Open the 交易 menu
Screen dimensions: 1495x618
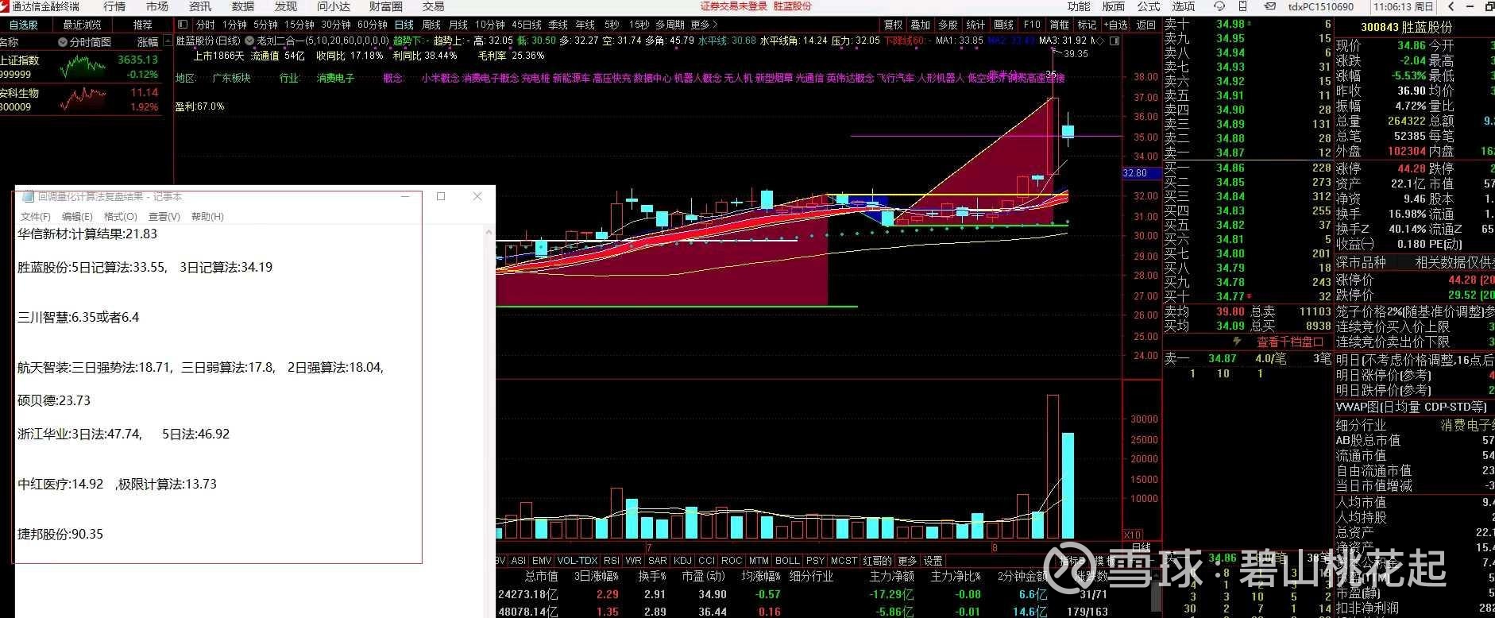[x=433, y=6]
